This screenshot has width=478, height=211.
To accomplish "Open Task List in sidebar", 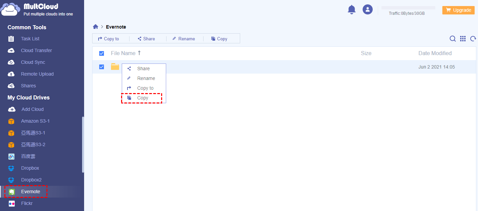I will (x=30, y=39).
